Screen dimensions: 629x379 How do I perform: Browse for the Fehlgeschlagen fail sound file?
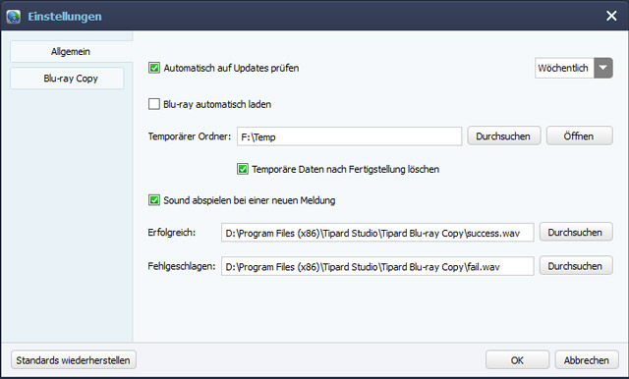point(576,266)
